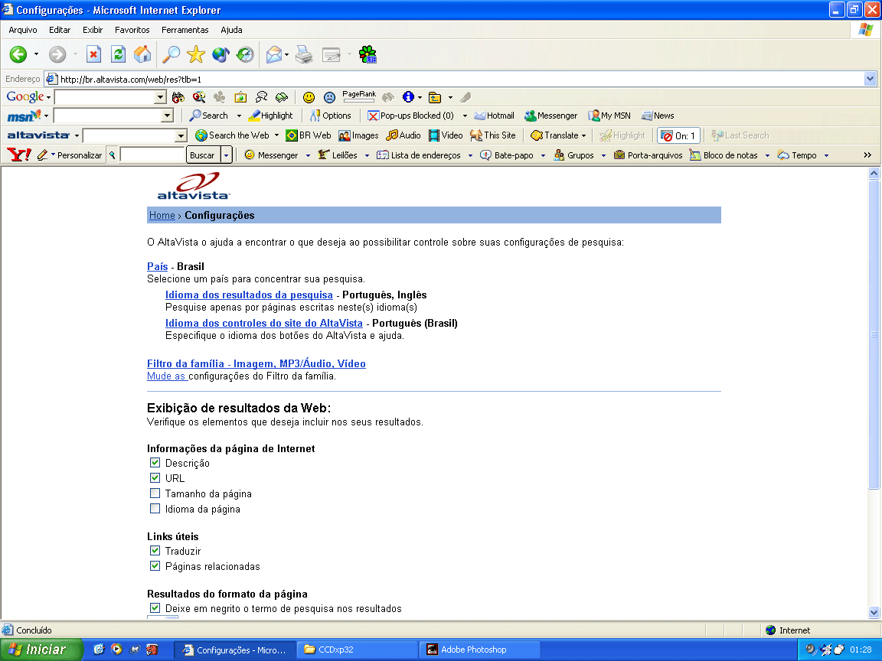The width and height of the screenshot is (882, 661).
Task: Open the Ajuda menu
Action: [x=231, y=30]
